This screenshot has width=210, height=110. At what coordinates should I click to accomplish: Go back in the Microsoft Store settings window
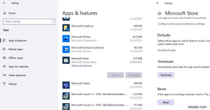pos(157,3)
